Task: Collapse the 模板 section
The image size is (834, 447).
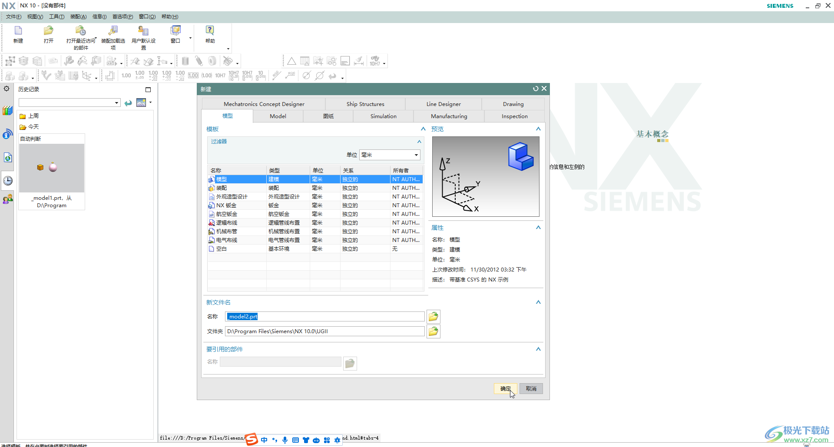Action: pyautogui.click(x=423, y=129)
